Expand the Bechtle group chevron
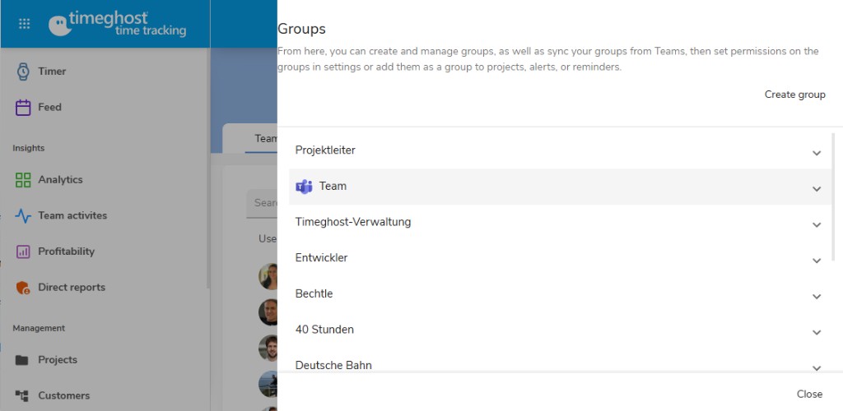843x411 pixels. click(816, 296)
